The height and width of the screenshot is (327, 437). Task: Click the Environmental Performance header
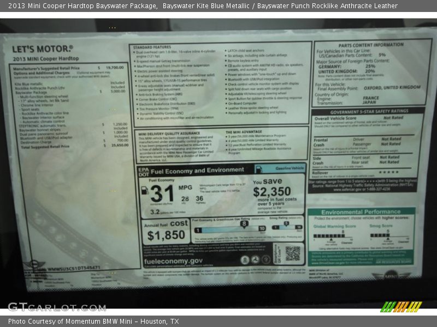pyautogui.click(x=361, y=212)
